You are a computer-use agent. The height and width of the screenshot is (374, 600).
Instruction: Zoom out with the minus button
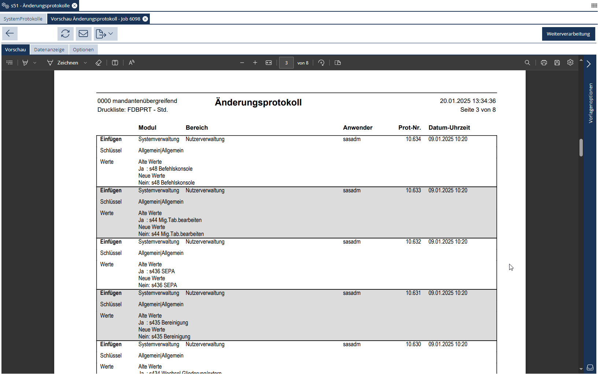coord(242,63)
